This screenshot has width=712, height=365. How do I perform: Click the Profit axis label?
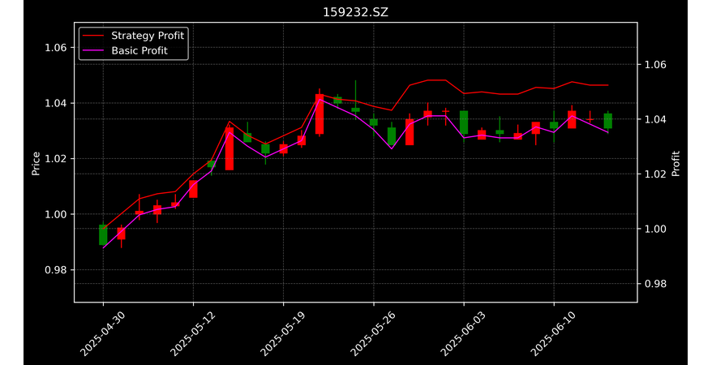pos(676,163)
